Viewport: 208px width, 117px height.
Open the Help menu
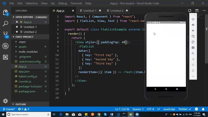(88, 3)
